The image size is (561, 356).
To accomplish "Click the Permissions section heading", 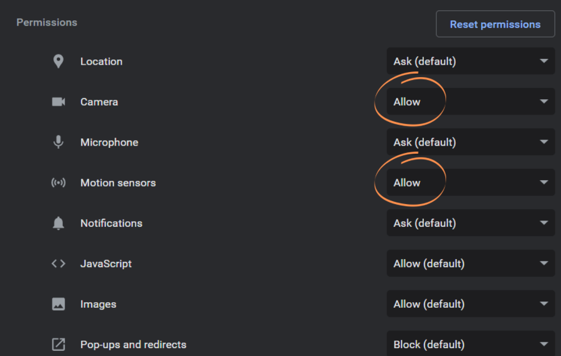I will coord(47,23).
